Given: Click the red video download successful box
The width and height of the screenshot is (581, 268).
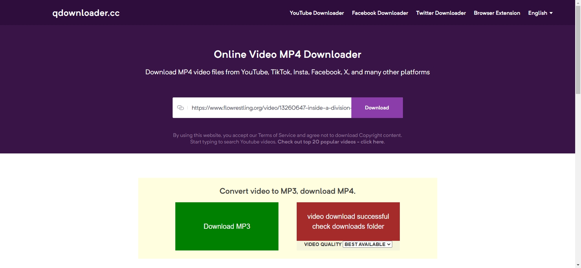Looking at the screenshot, I should point(348,222).
